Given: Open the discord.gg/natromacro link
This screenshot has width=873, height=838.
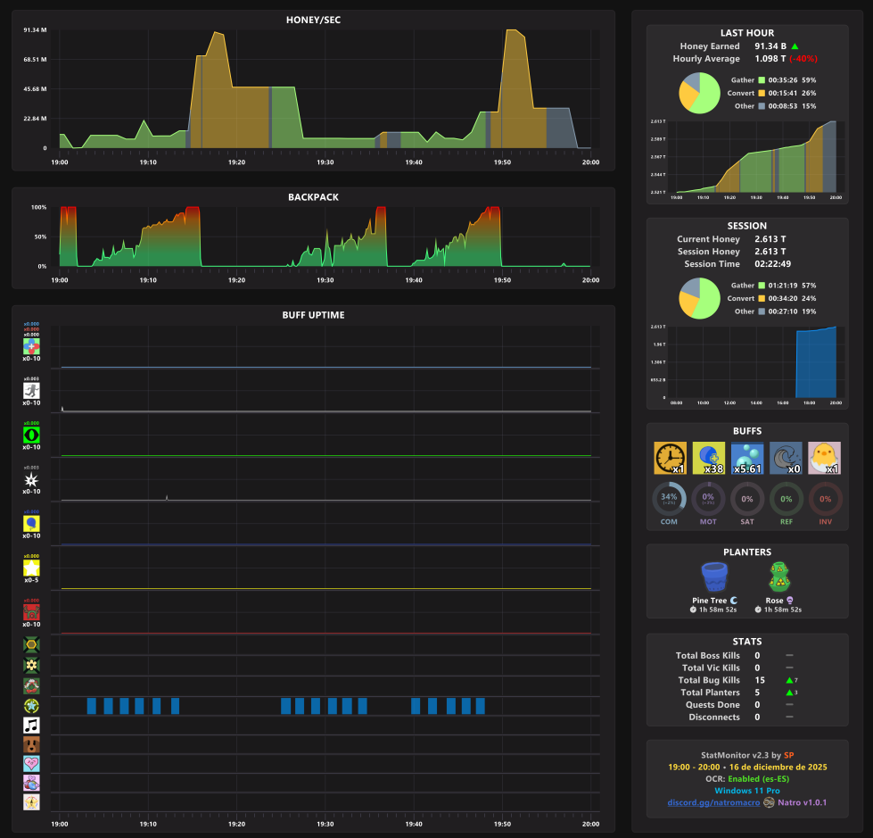Looking at the screenshot, I should [x=713, y=802].
